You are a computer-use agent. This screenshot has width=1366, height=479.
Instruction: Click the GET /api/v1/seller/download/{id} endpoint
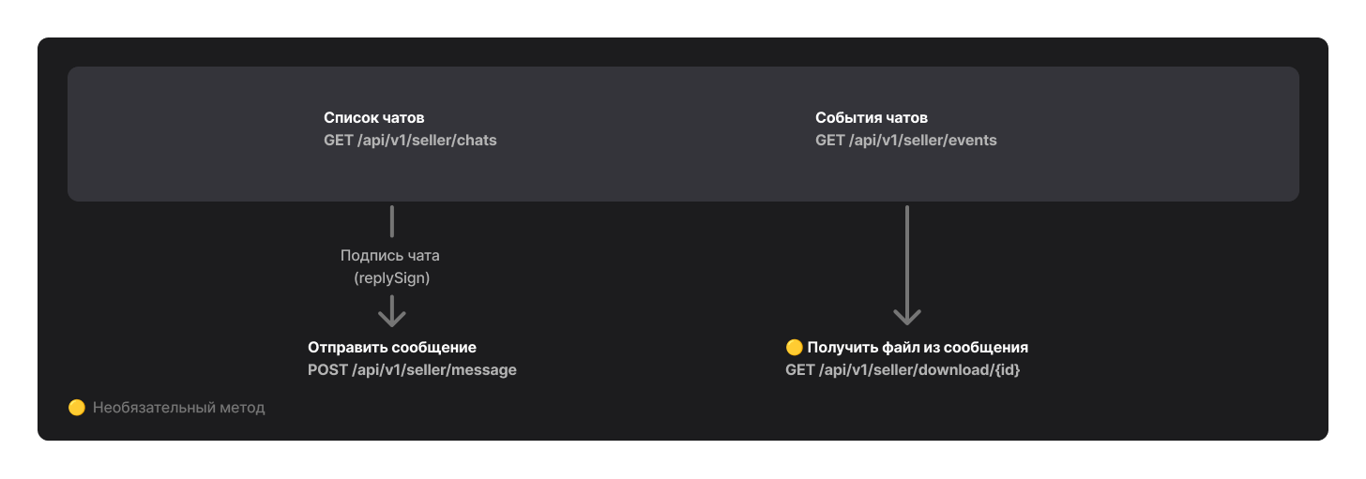pyautogui.click(x=903, y=370)
